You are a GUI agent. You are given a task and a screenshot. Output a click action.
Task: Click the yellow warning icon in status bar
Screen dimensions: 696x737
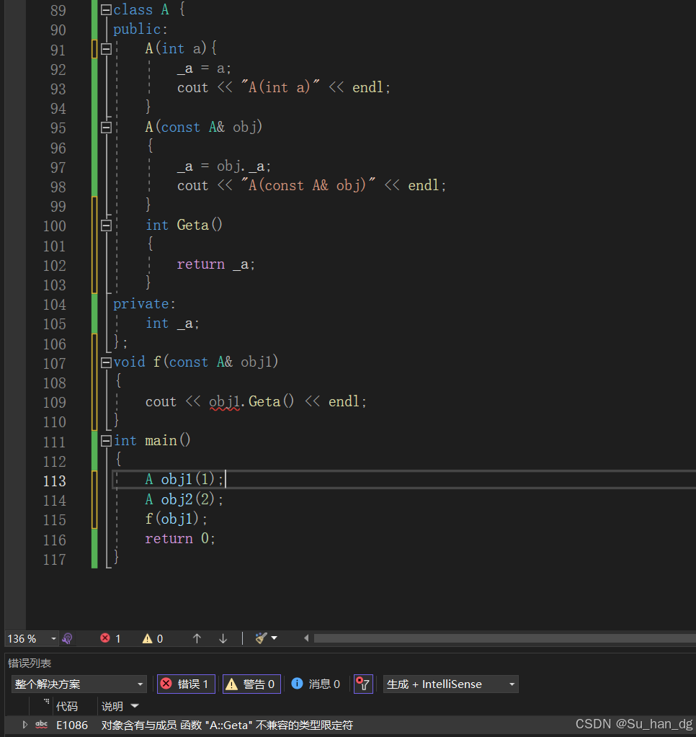click(147, 638)
